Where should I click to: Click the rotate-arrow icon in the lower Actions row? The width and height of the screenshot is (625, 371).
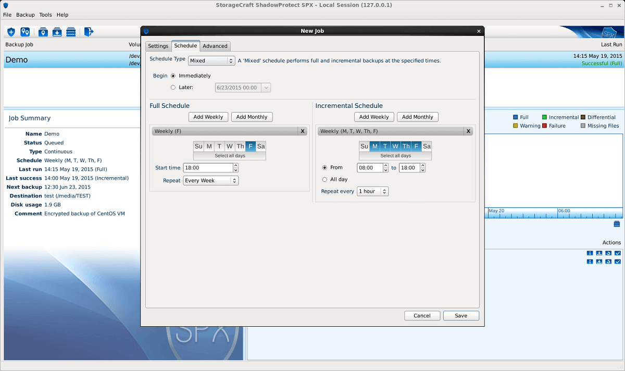(x=608, y=262)
